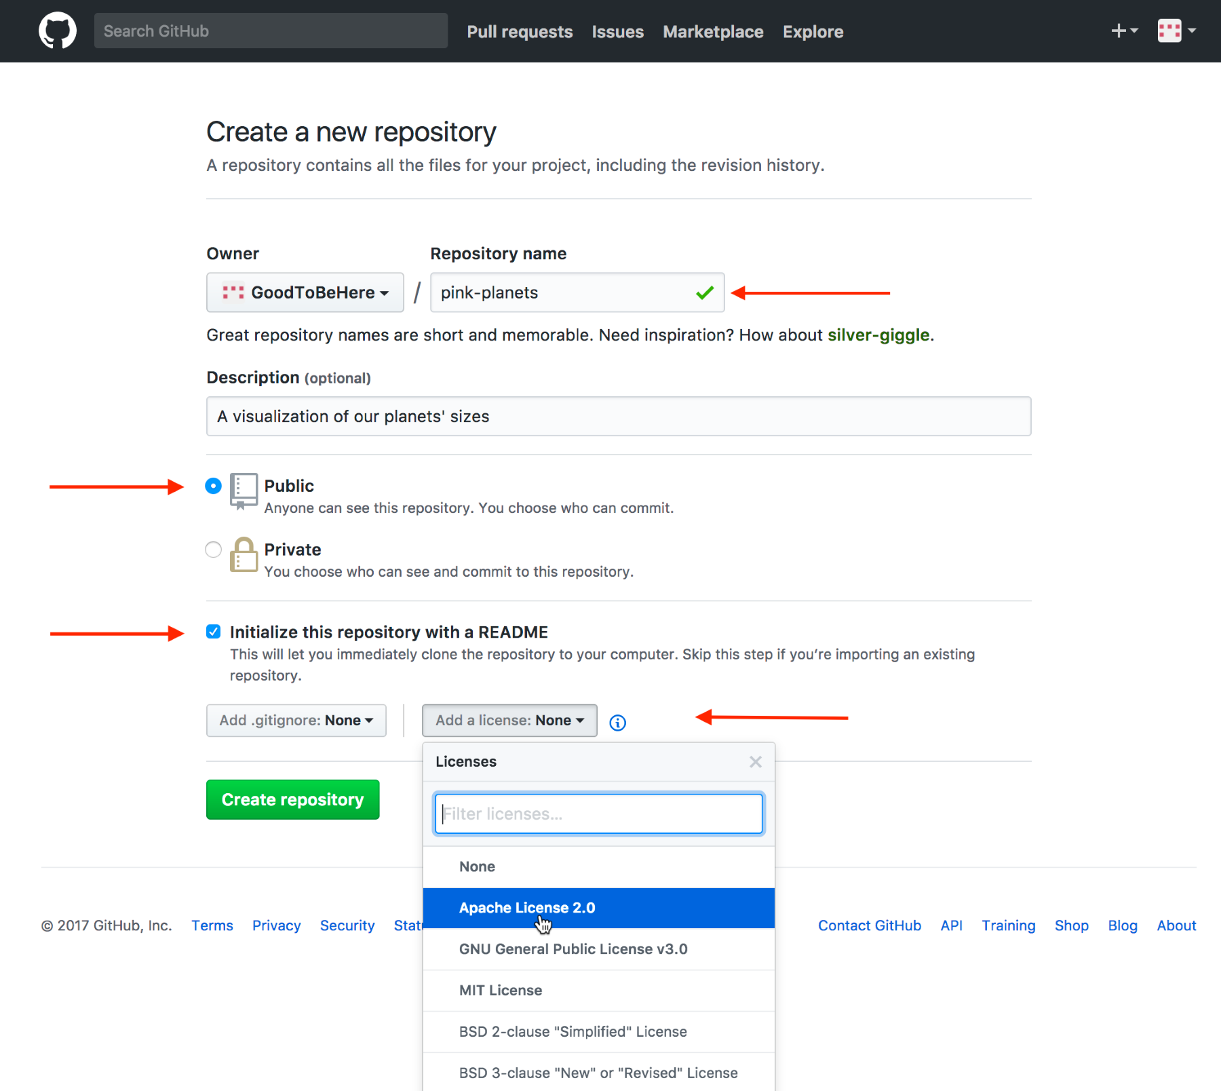This screenshot has width=1221, height=1091.
Task: Click the public repository book icon
Action: [x=244, y=490]
